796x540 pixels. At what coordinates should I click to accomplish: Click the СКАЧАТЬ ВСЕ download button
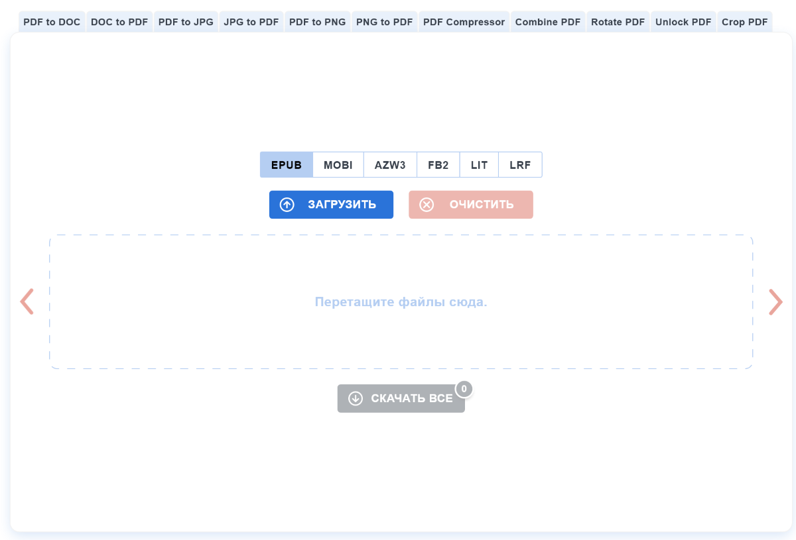401,398
